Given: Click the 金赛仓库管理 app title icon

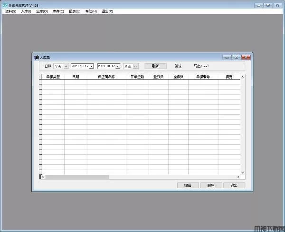Looking at the screenshot, I should (5, 5).
